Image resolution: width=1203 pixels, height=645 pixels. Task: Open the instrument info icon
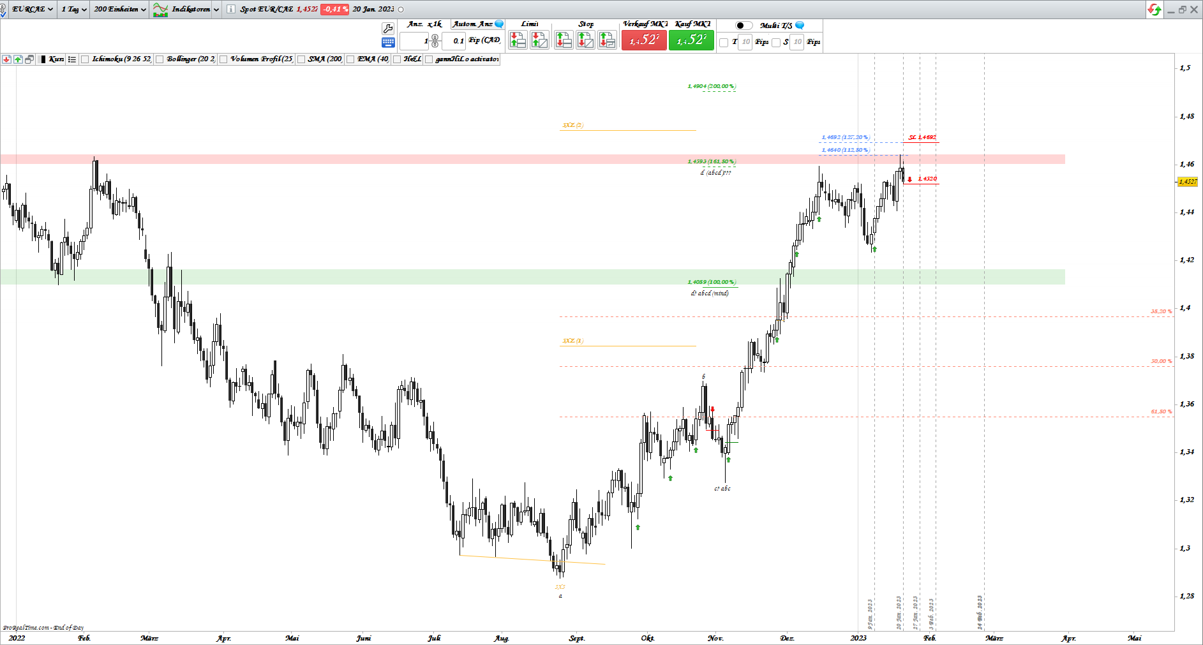click(231, 9)
